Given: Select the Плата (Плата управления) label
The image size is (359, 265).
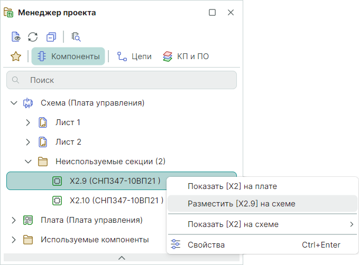Looking at the screenshot, I should (91, 220).
